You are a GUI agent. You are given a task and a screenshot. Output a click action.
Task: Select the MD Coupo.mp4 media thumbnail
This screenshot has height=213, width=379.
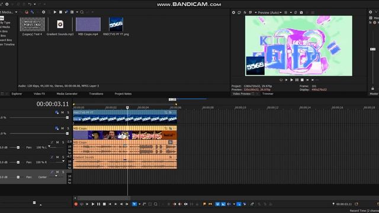88,24
